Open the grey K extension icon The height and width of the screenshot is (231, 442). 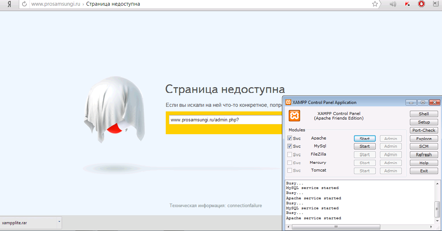click(436, 4)
